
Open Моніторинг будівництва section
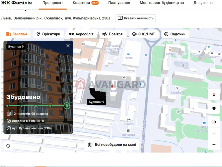[x=162, y=3]
